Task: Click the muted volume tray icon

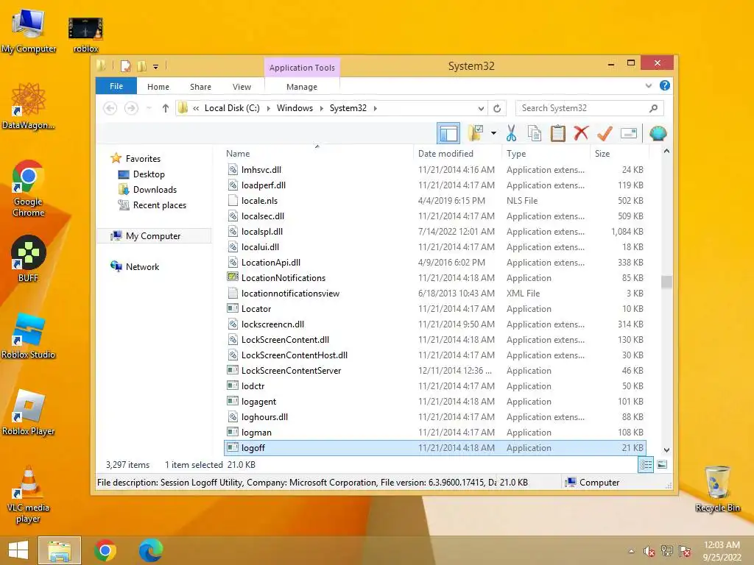Action: pos(649,551)
